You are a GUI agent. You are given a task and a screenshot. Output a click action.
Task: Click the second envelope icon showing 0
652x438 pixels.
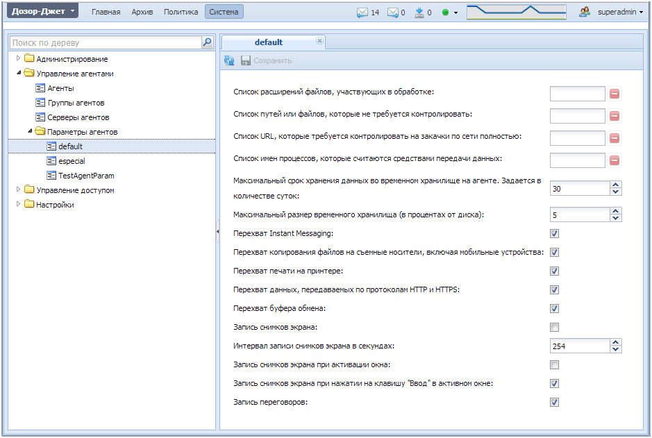coord(393,12)
